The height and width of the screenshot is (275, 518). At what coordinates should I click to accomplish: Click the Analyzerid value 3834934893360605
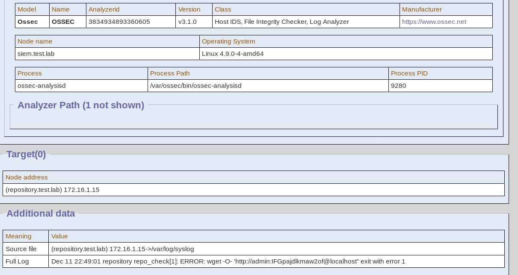[119, 22]
